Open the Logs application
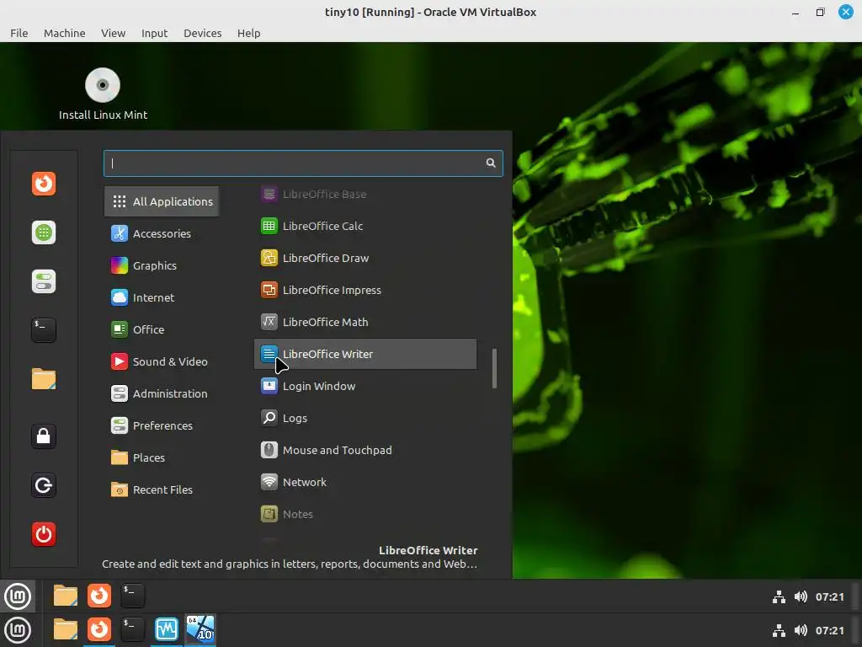The height and width of the screenshot is (647, 862). pyautogui.click(x=365, y=418)
